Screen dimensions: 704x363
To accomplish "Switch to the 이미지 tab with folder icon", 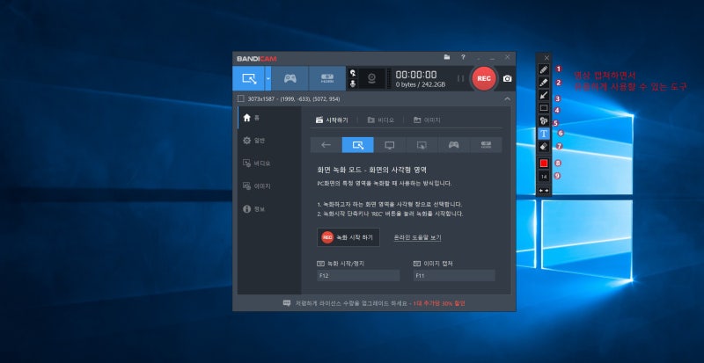I will [x=427, y=120].
